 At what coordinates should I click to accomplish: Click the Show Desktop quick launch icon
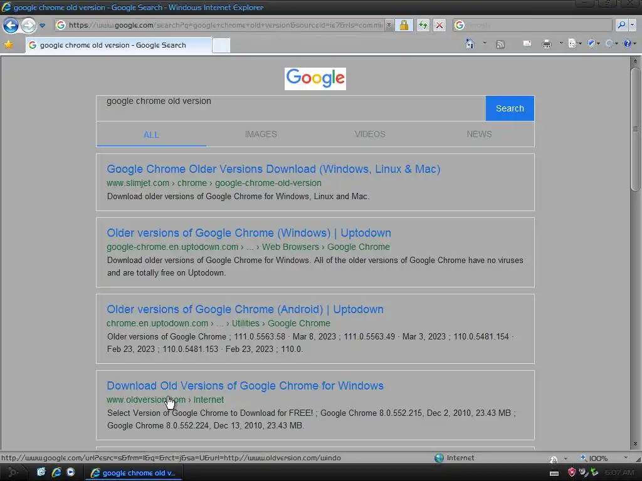(41, 472)
